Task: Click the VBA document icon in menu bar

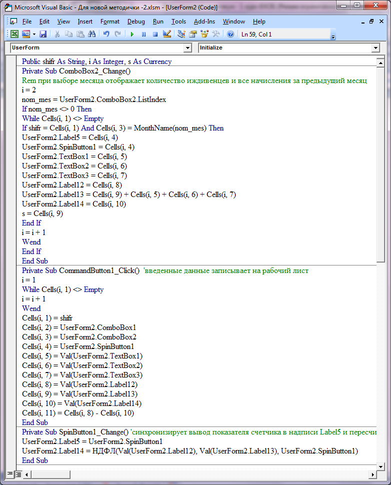Action: coord(13,21)
